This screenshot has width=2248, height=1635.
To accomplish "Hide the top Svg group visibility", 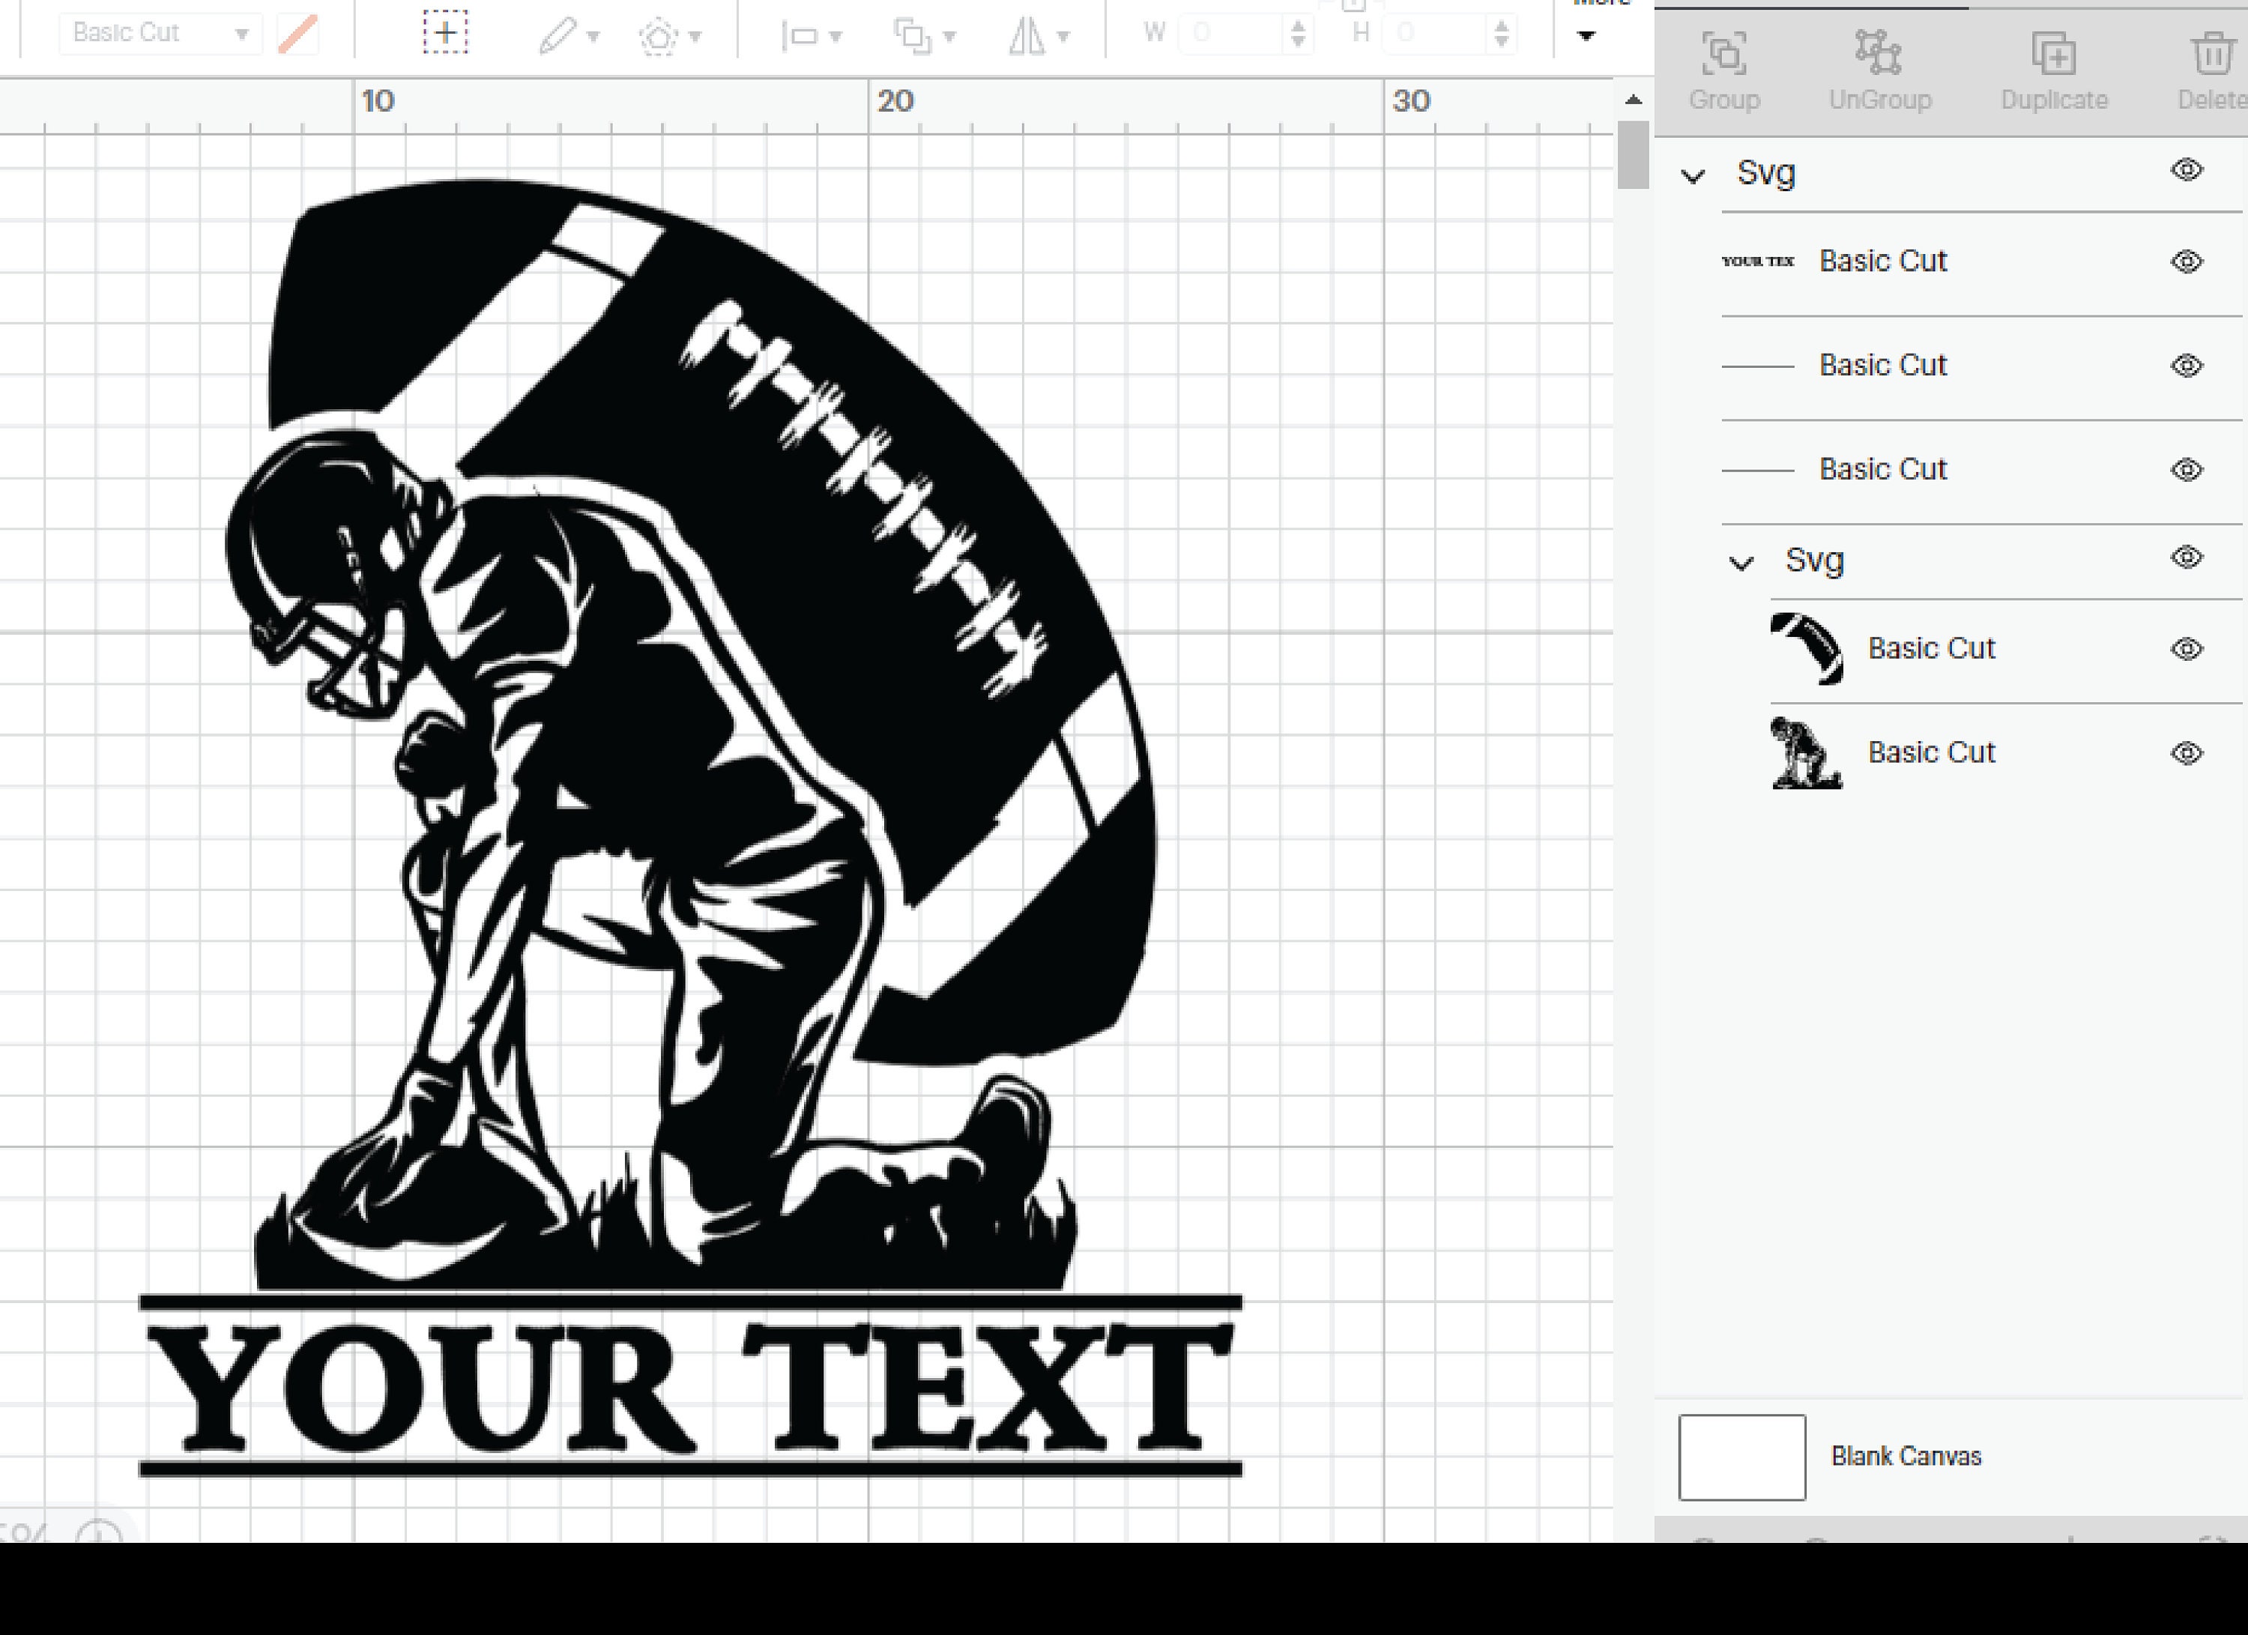I will [2186, 170].
